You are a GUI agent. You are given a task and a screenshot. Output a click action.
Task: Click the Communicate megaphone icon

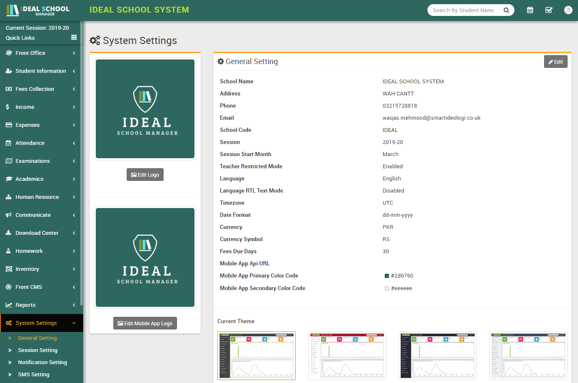(x=9, y=215)
